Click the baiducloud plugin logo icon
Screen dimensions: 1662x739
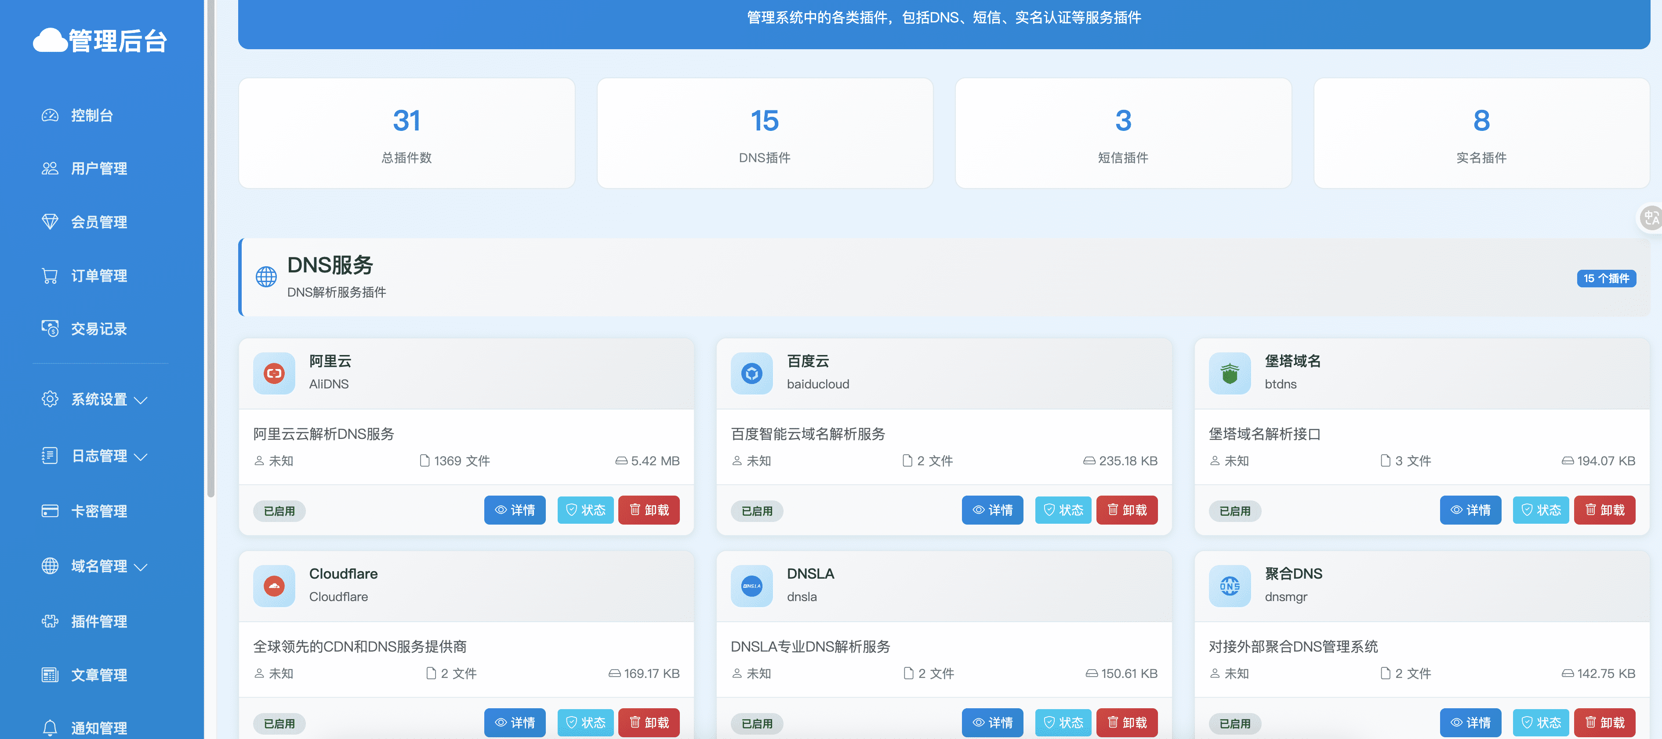coord(751,373)
